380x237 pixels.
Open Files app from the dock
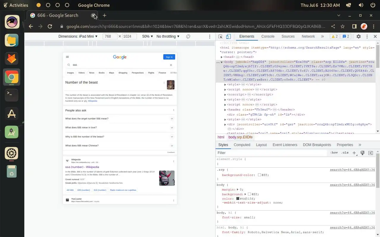(12, 40)
